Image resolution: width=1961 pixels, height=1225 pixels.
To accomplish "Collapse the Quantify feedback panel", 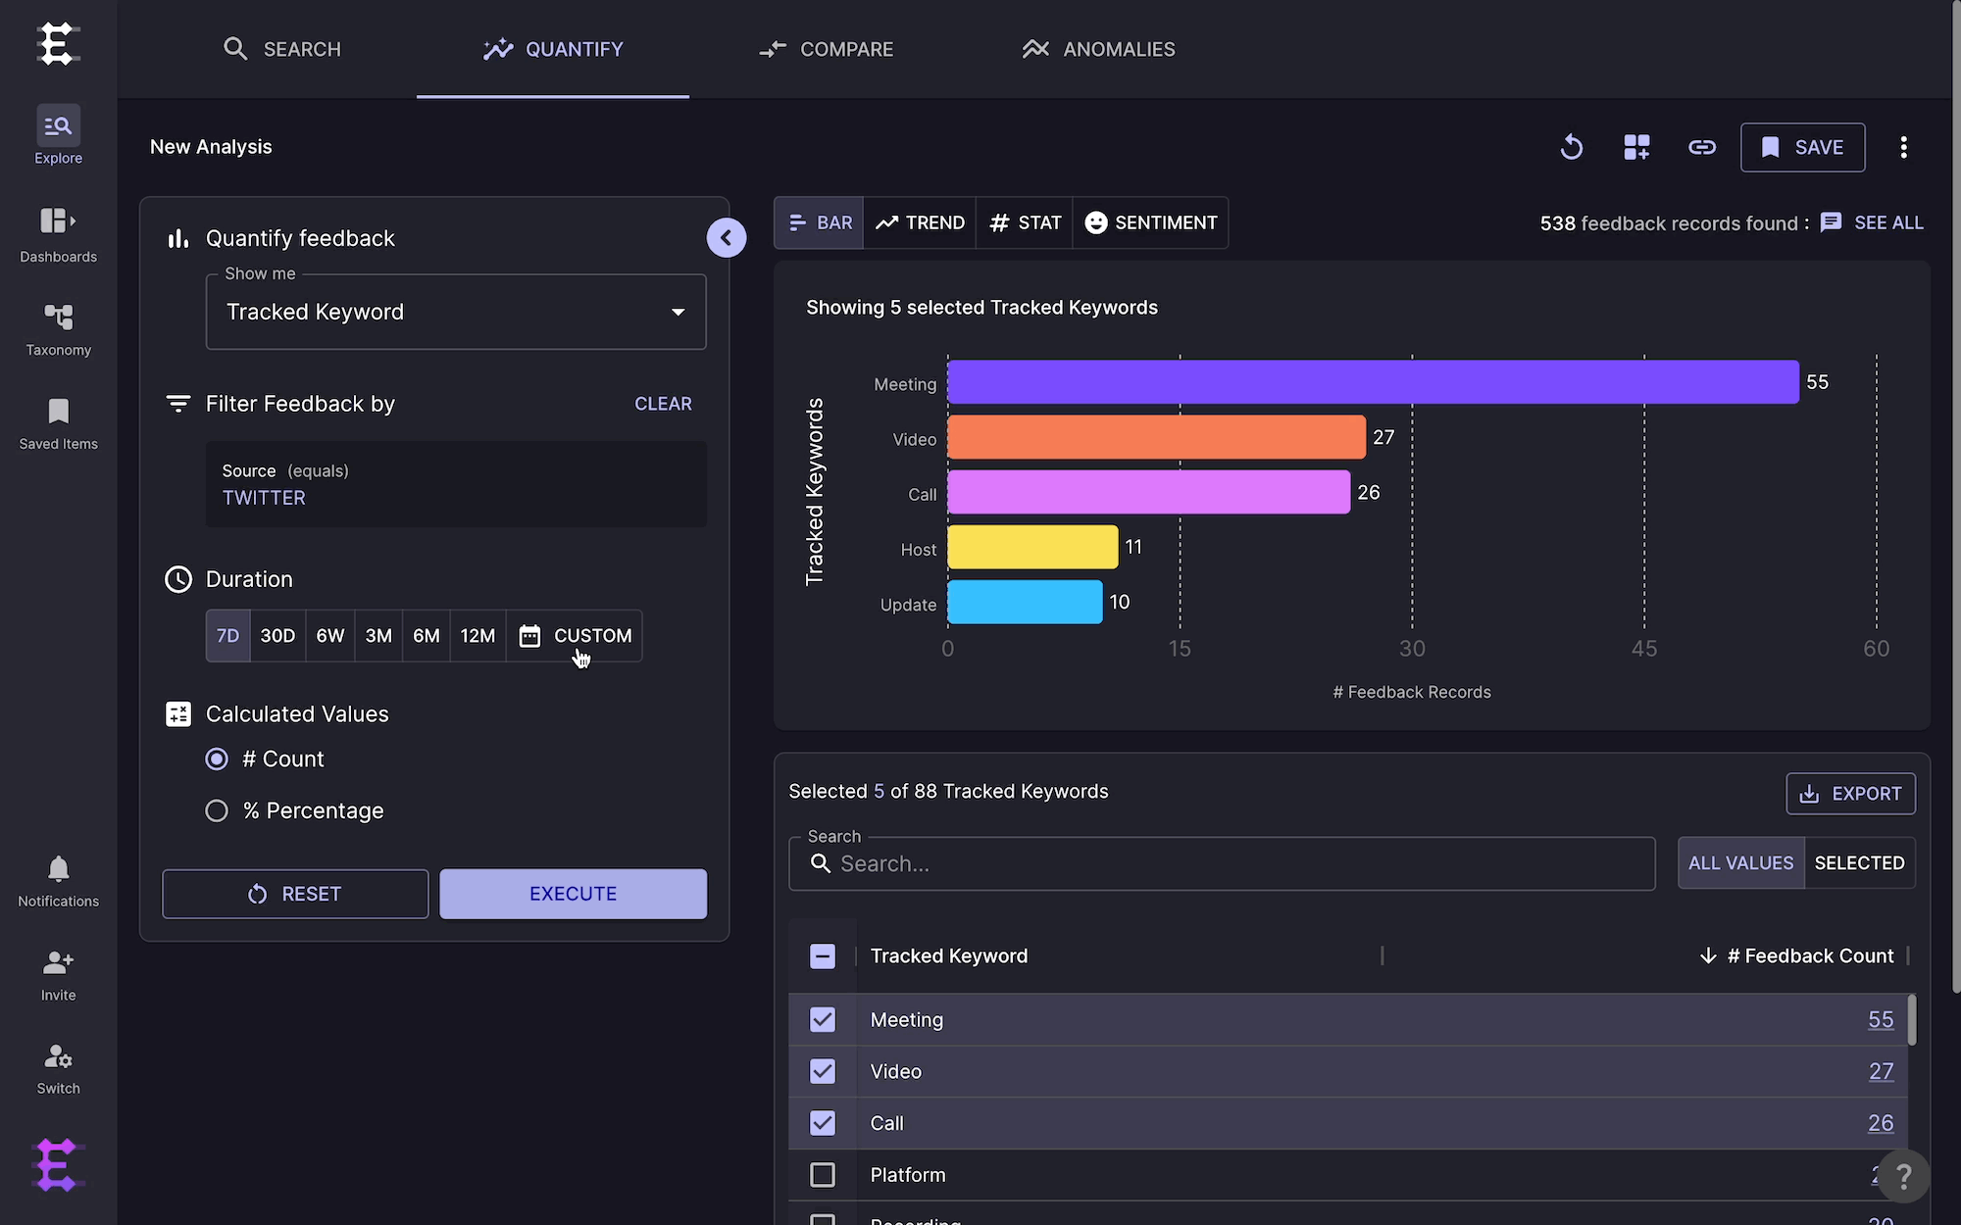I will pyautogui.click(x=727, y=237).
